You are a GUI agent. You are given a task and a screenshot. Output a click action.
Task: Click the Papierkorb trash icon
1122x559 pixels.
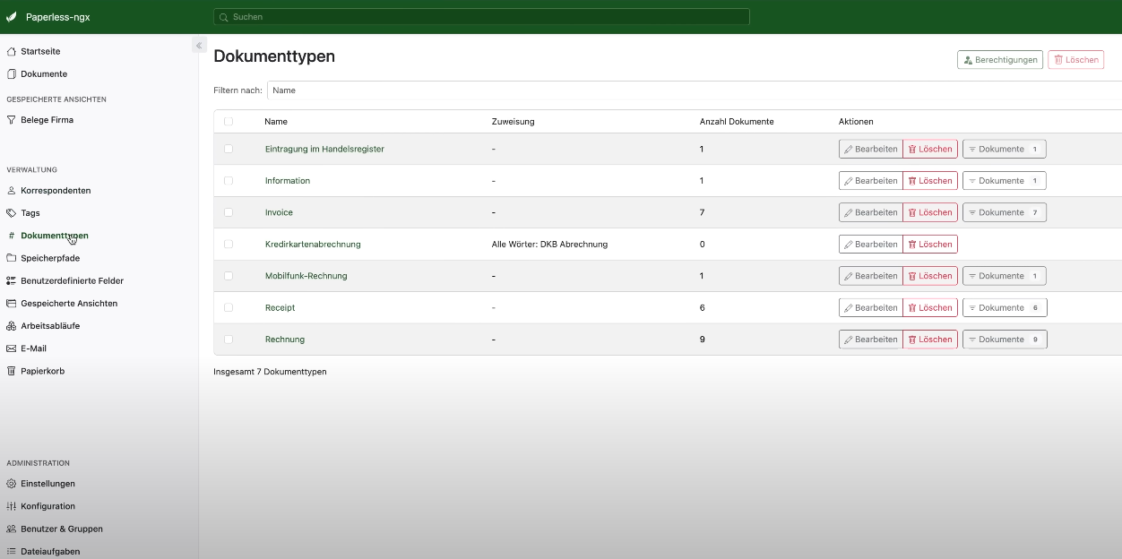(12, 370)
